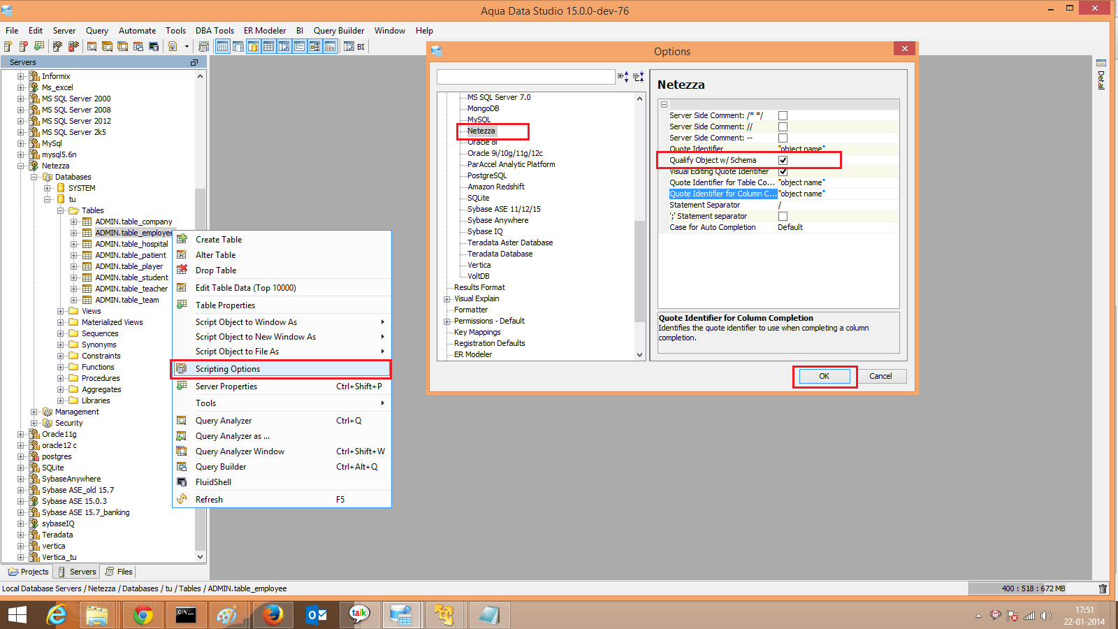The width and height of the screenshot is (1118, 629).
Task: Click the BI toolbar icon
Action: point(354,47)
